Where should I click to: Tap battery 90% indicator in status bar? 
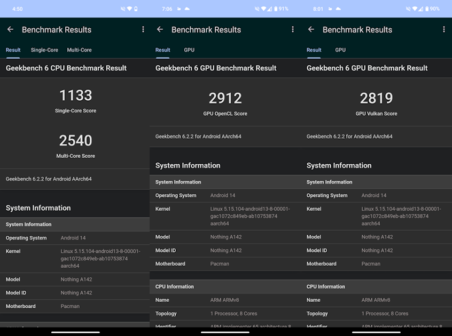[x=432, y=9]
